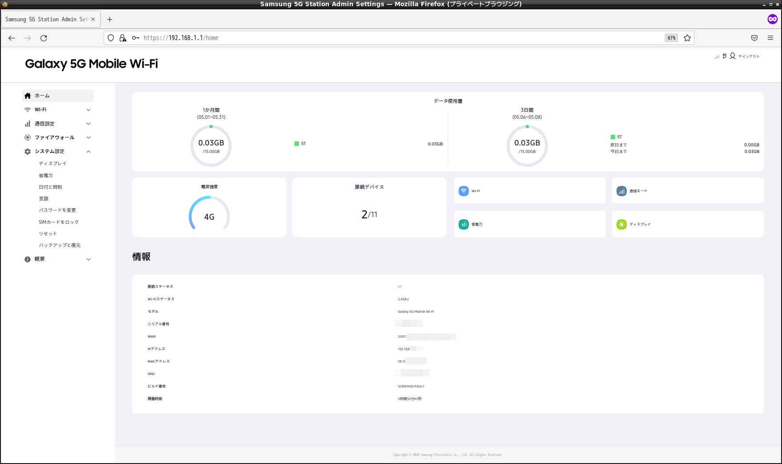This screenshot has height=464, width=782.
Task: Click the 2.4Ghz Wi-Fi status value
Action: (x=403, y=299)
